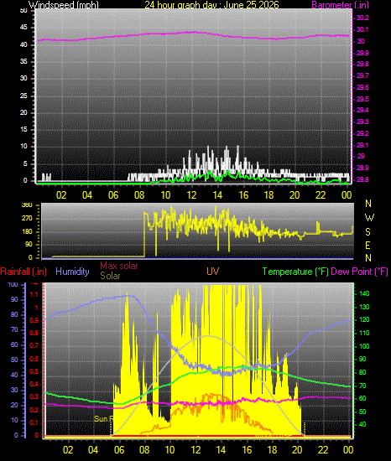
Task: Click the 'Humidity' legend label
Action: point(72,272)
